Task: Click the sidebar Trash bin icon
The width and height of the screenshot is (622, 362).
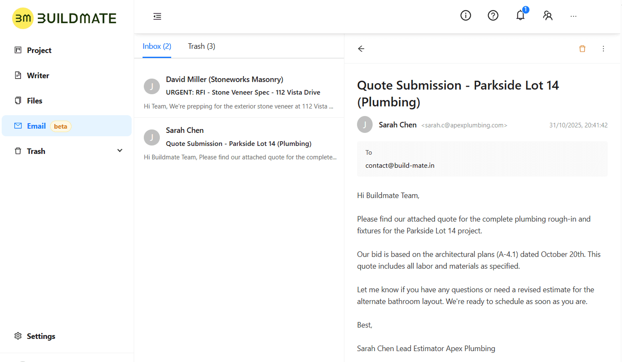Action: click(x=18, y=151)
